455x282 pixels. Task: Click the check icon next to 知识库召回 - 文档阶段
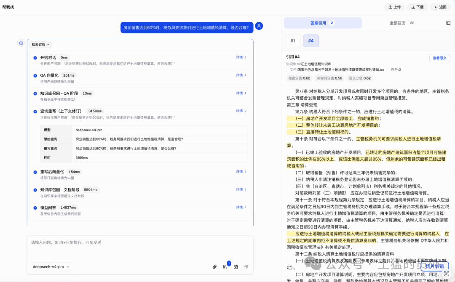coord(35,190)
